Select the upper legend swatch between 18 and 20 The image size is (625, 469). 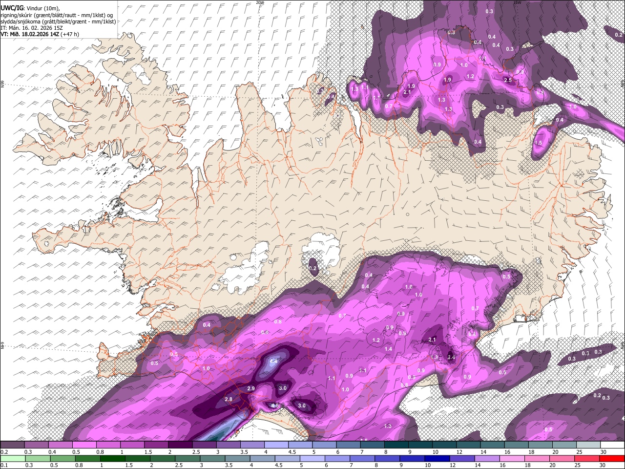(x=541, y=445)
